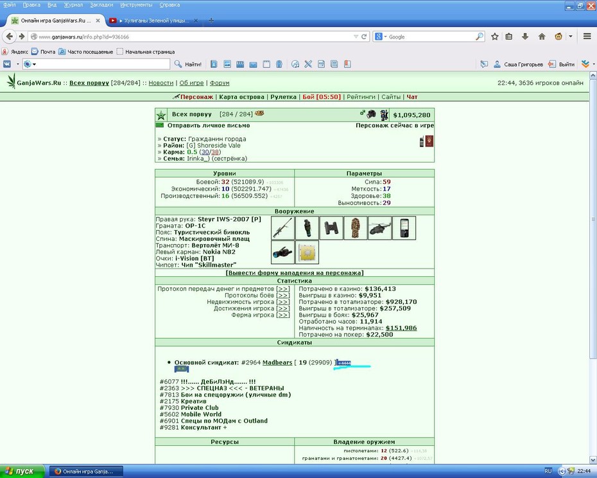
Task: Click Вывести форму нападения на персонажа
Action: pyautogui.click(x=294, y=273)
